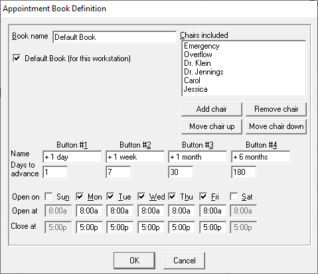This screenshot has height=274, width=318.
Task: Click the Move chair down button
Action: [x=276, y=126]
